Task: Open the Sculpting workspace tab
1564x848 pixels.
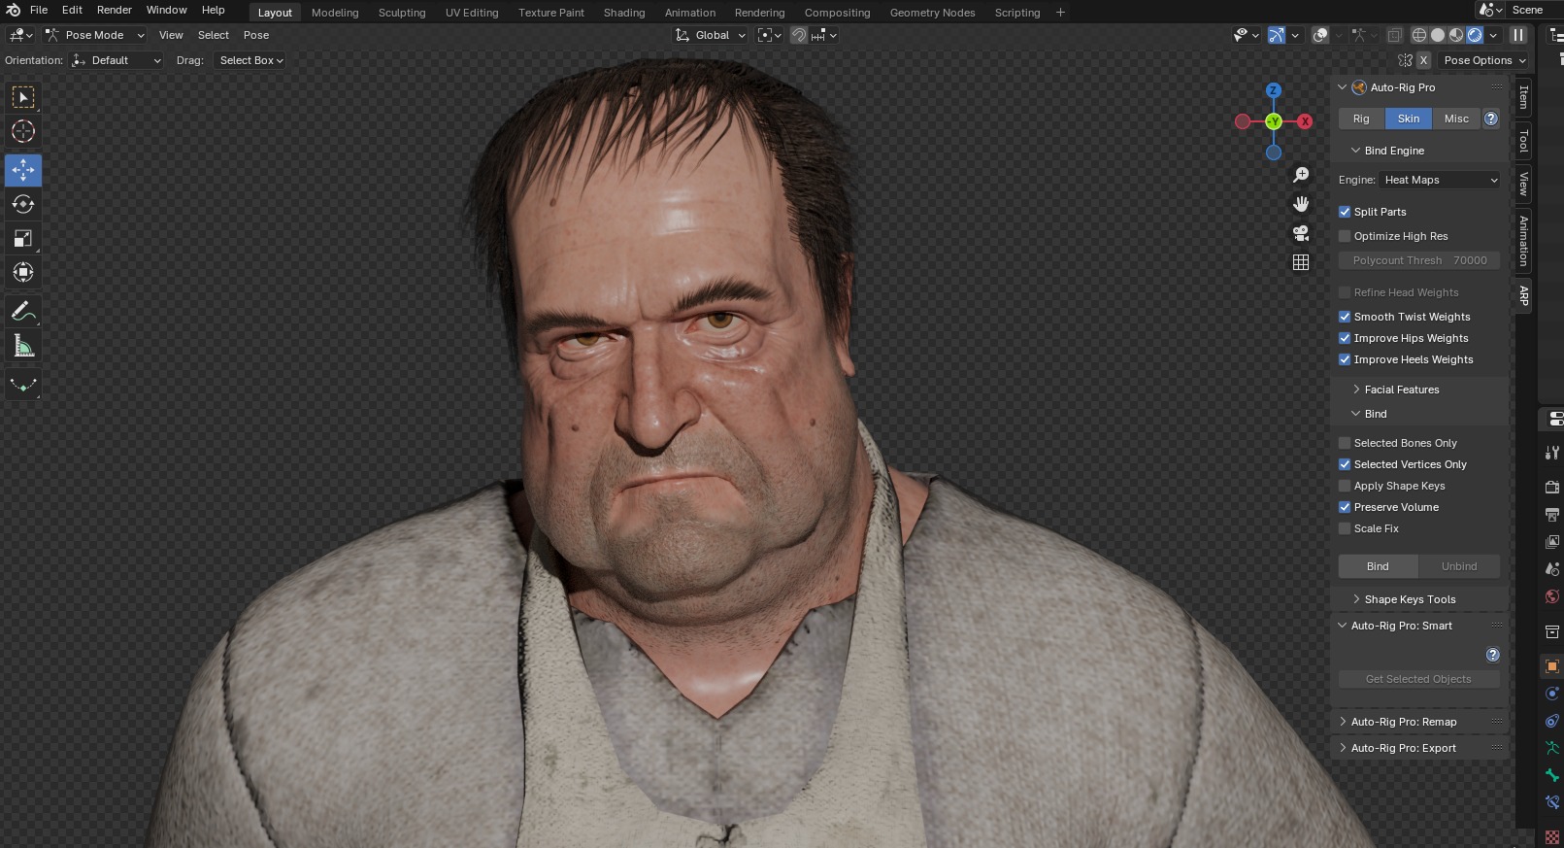Action: click(x=401, y=13)
